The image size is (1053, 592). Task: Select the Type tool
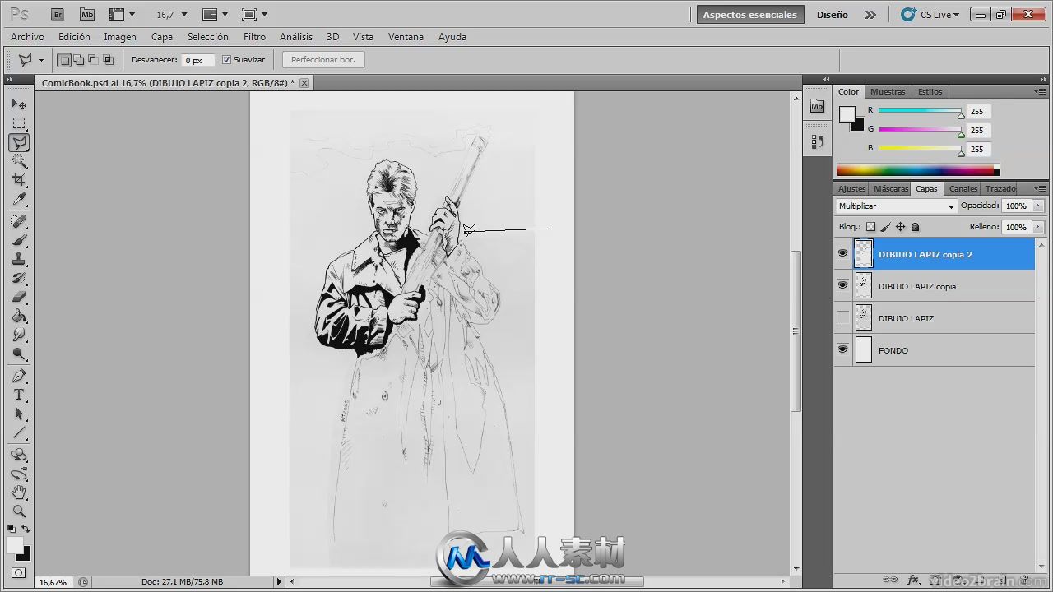tap(19, 395)
